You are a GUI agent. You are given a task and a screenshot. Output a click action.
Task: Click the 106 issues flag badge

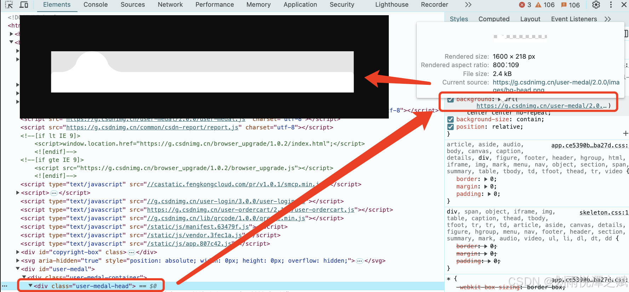(570, 5)
